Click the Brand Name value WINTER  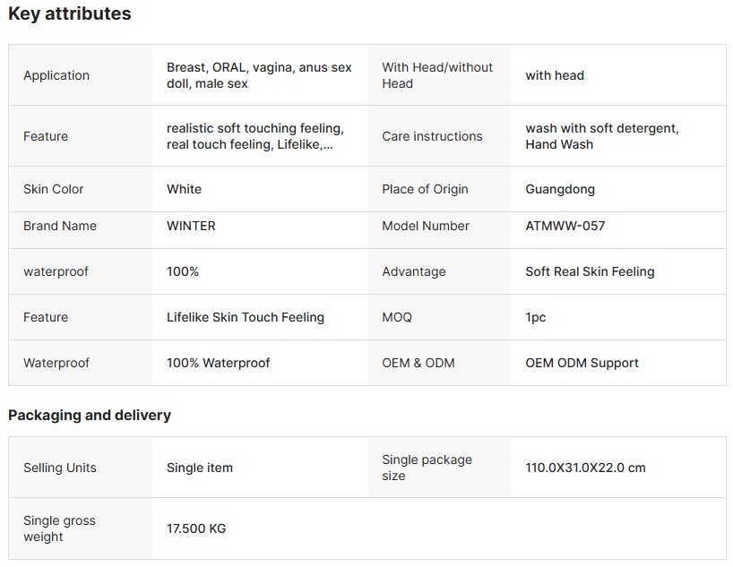[191, 226]
